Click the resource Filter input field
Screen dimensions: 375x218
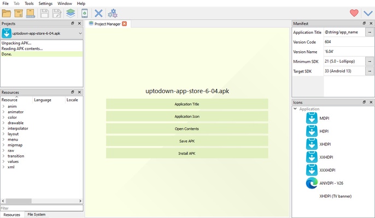(42, 208)
